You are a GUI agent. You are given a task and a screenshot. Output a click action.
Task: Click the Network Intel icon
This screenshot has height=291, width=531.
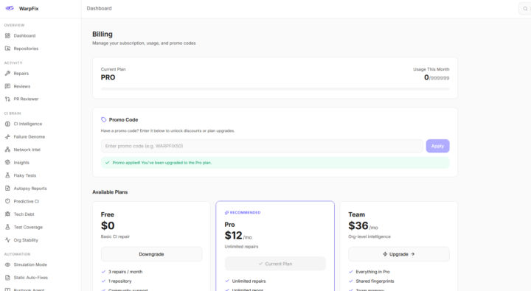pos(7,150)
